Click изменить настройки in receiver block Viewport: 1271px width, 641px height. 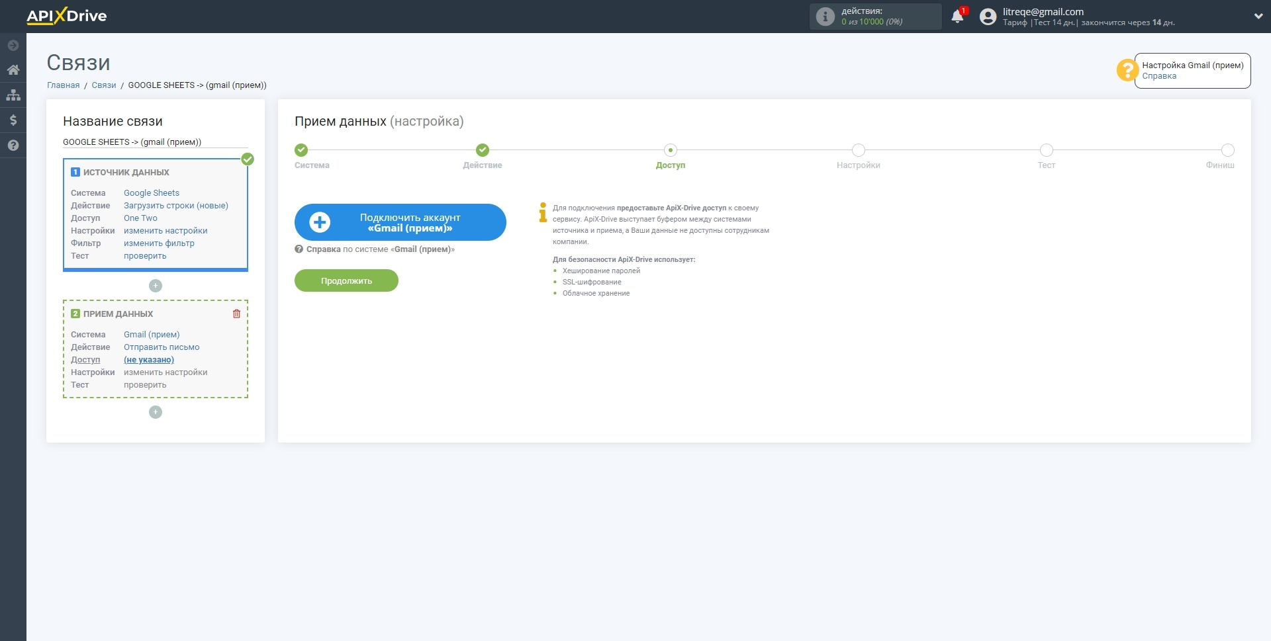[x=165, y=372]
